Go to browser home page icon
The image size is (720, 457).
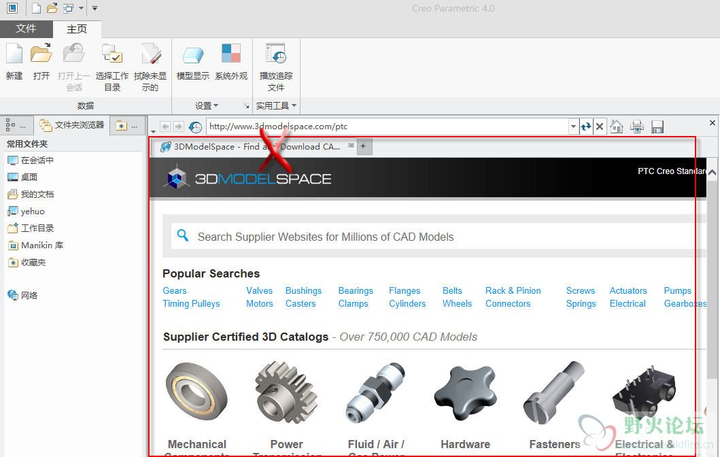coord(617,126)
